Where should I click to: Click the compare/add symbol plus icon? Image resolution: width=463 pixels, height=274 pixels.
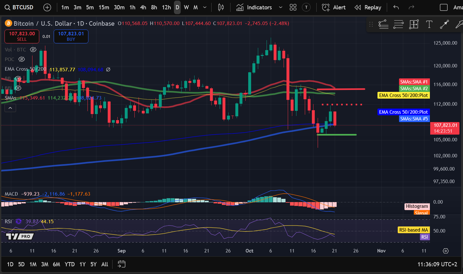tap(47, 7)
